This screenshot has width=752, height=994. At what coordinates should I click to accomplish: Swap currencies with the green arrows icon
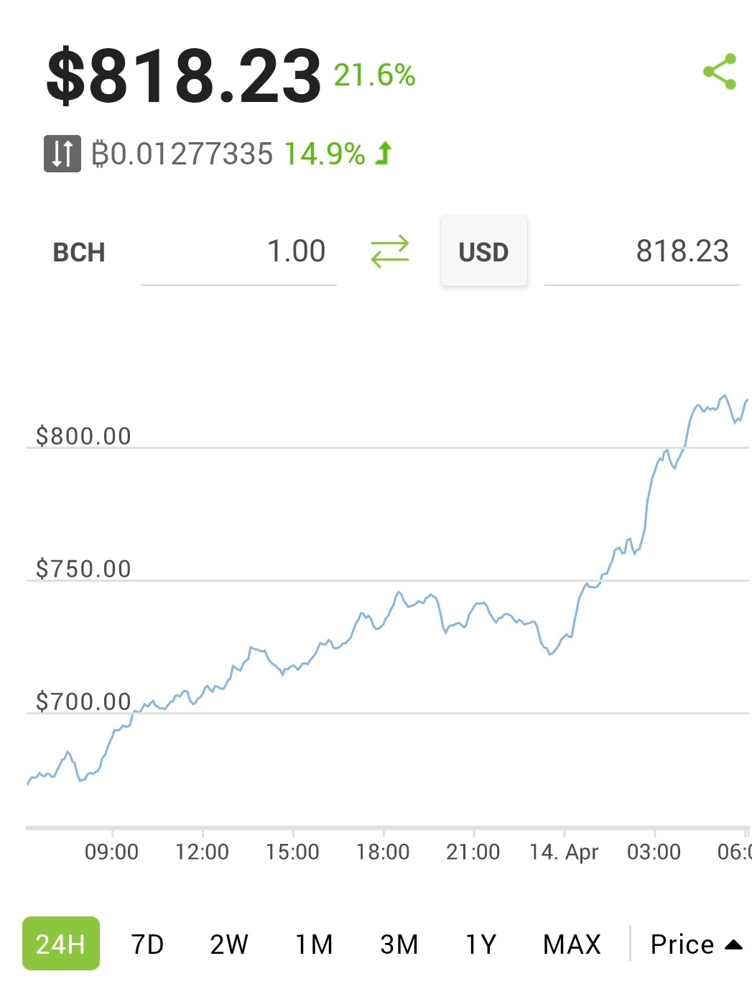389,251
